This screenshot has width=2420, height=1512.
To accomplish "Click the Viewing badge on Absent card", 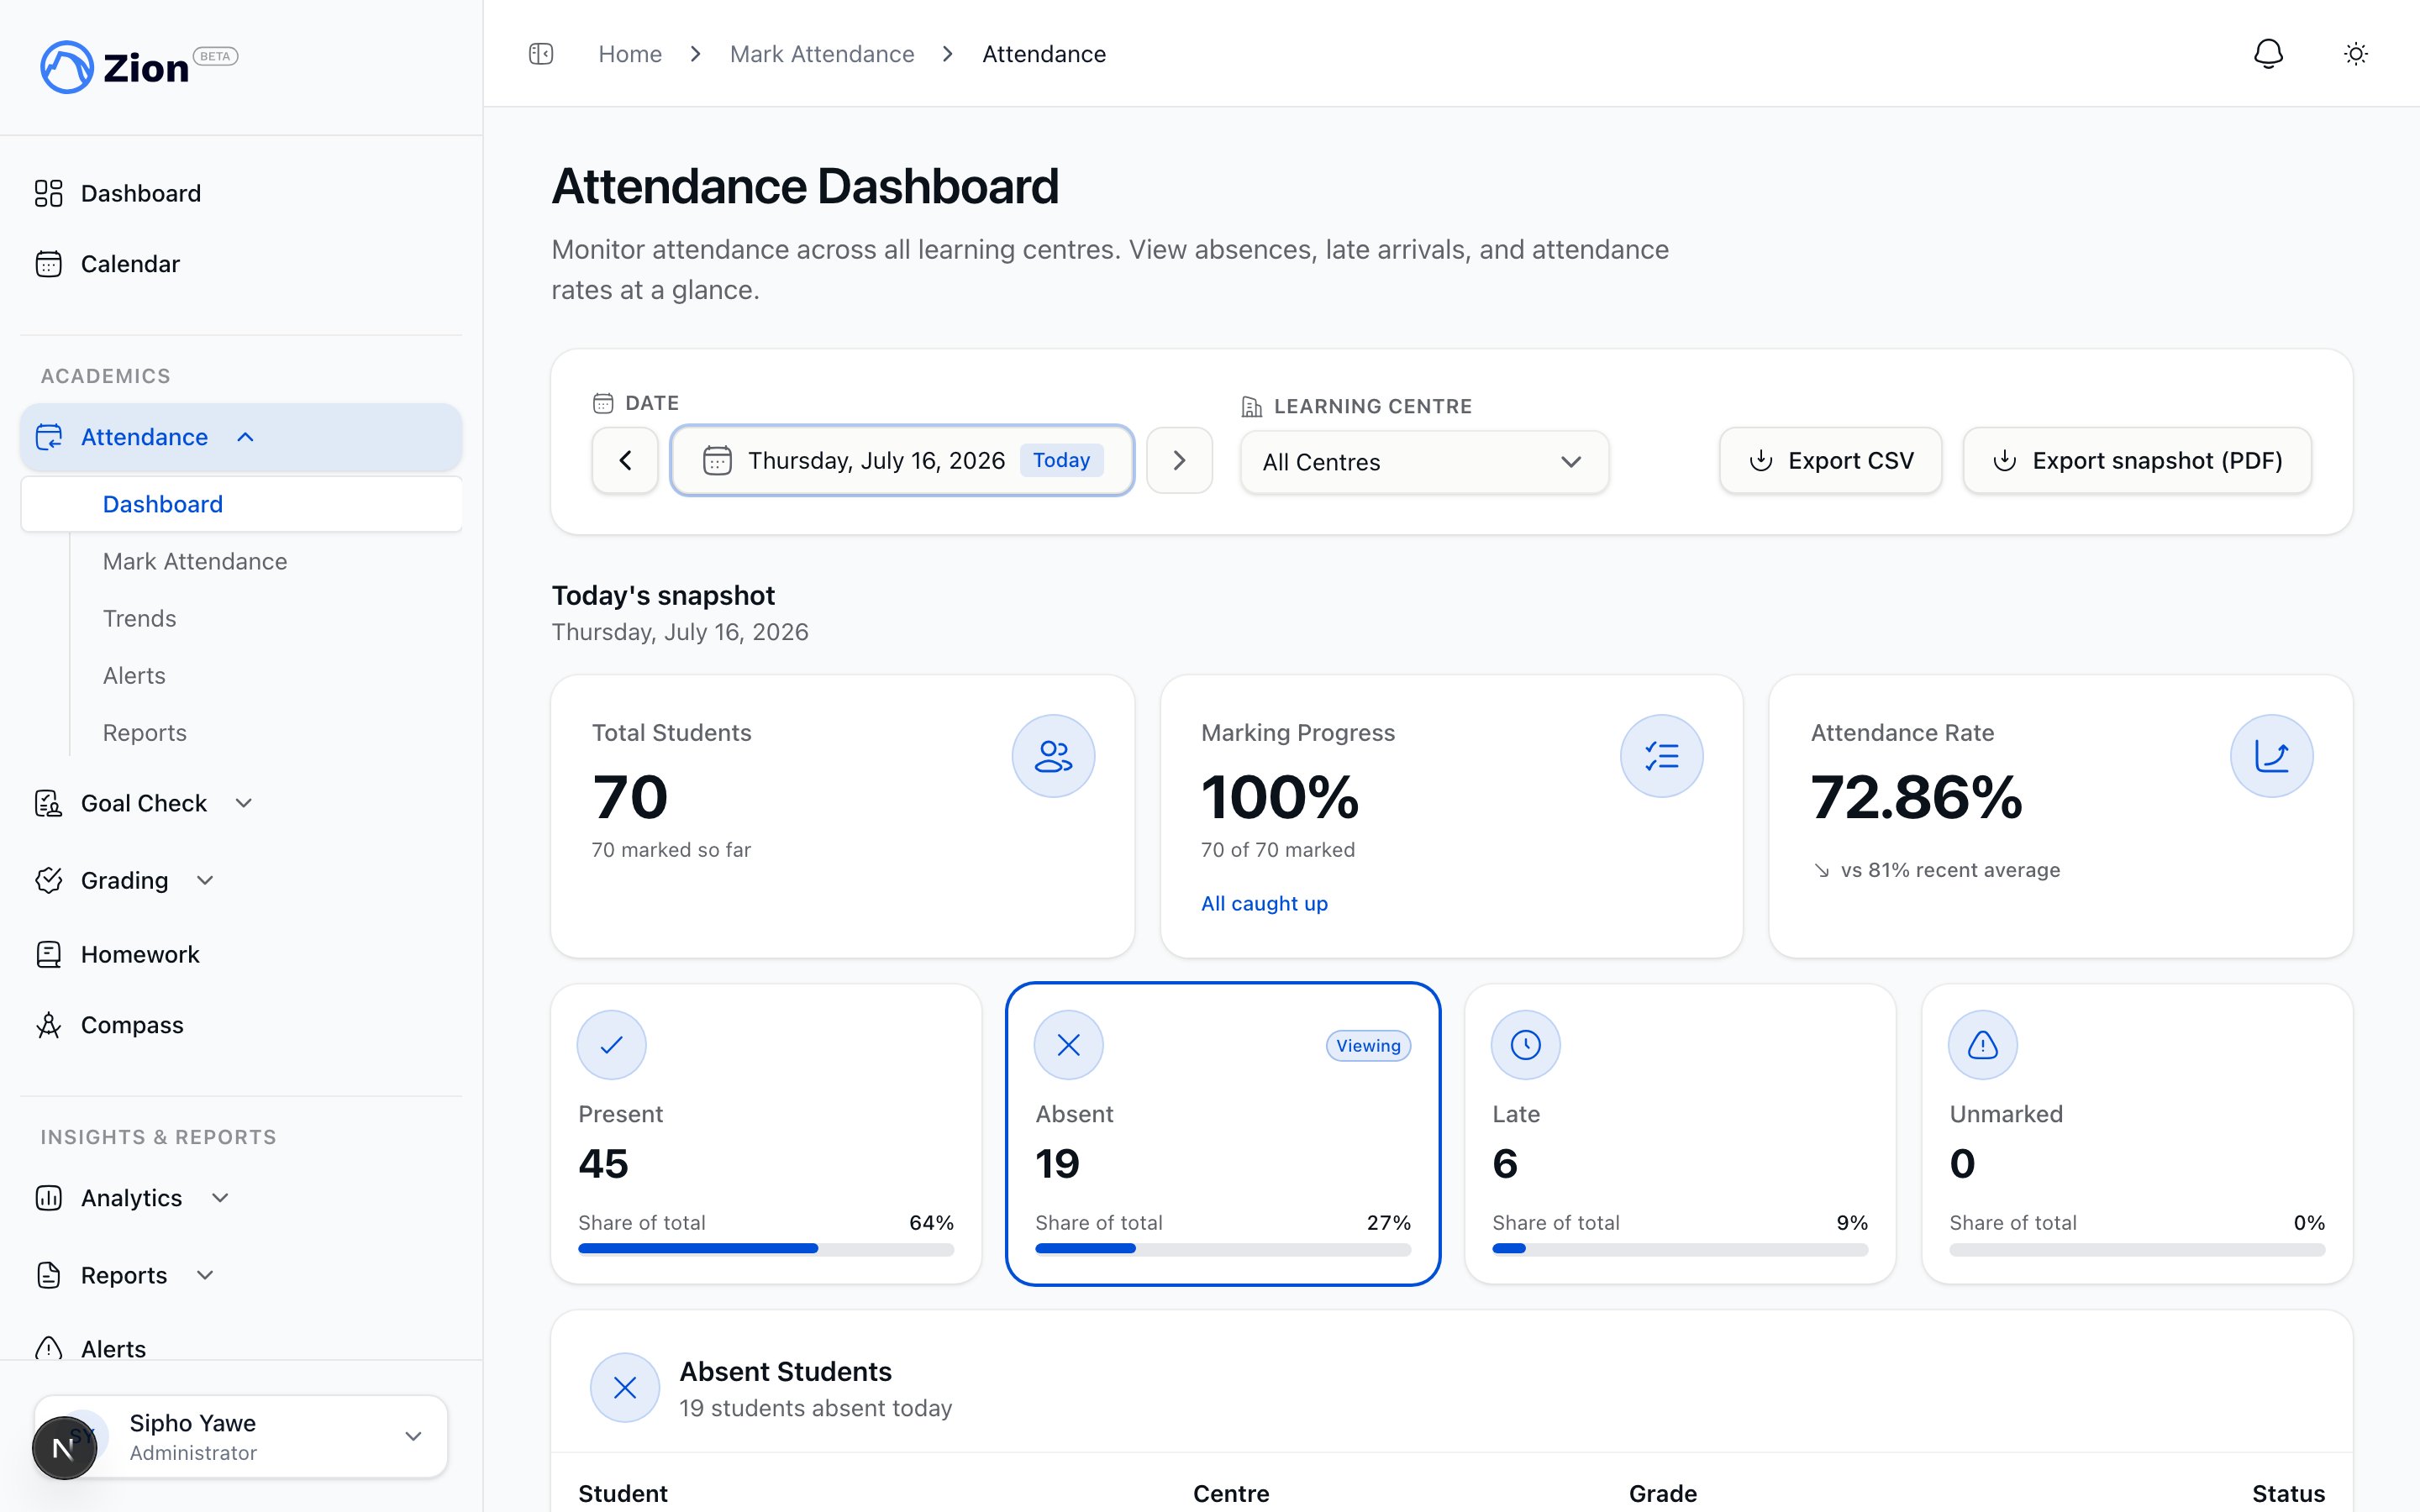I will [1368, 1045].
